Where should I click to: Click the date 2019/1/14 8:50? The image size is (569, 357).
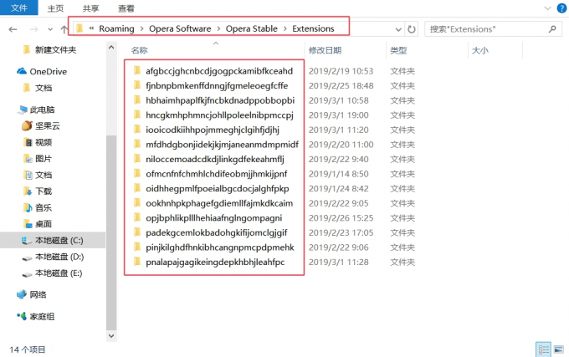pos(338,174)
